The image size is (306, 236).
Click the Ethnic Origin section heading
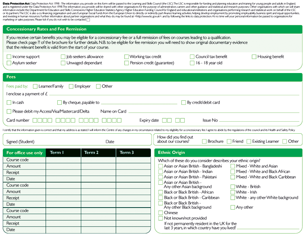click(171, 153)
